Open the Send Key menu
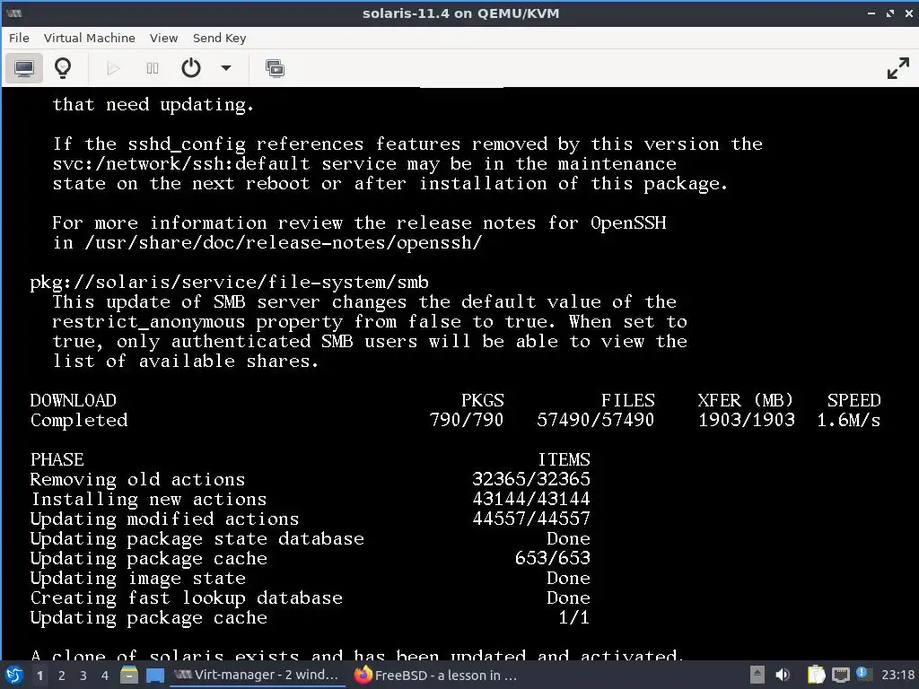The height and width of the screenshot is (689, 919). click(x=219, y=38)
